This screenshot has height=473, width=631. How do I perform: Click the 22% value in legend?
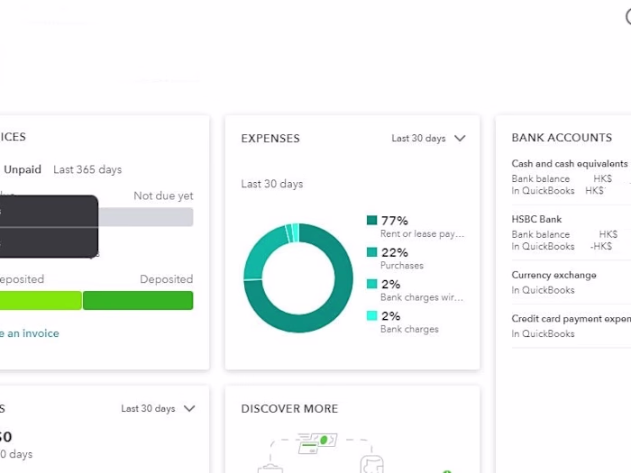395,252
